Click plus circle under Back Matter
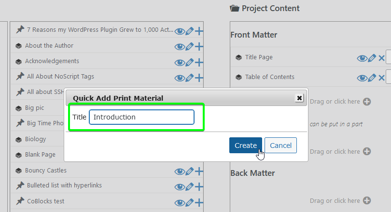This screenshot has width=391, height=212. click(367, 200)
